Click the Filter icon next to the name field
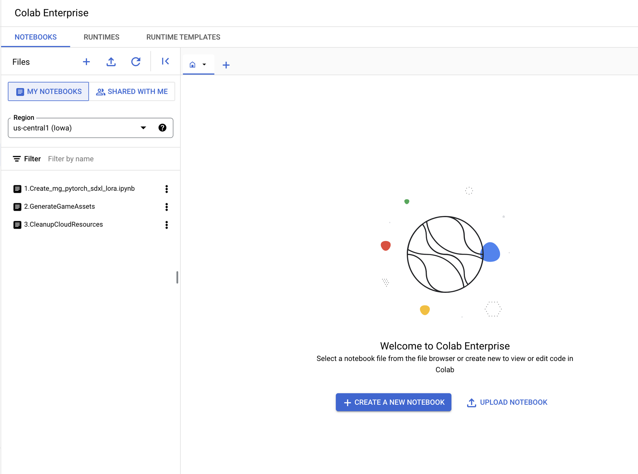 (17, 159)
